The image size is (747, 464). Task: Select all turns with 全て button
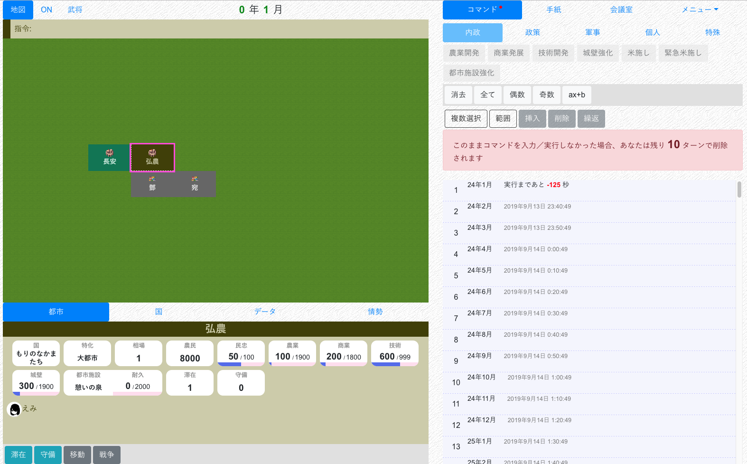[x=487, y=95]
